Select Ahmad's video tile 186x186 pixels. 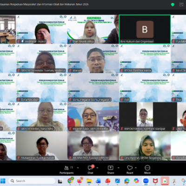pos(93,59)
